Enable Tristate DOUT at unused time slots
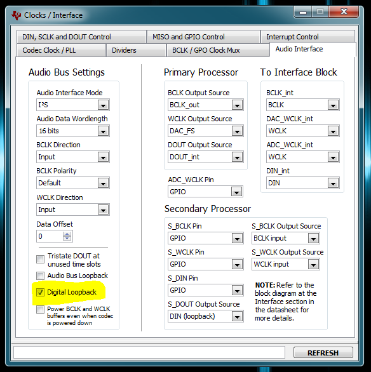 click(40, 259)
